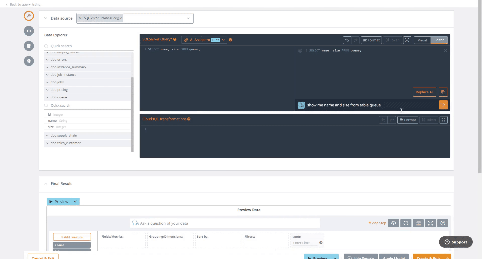
Task: Click the copy icon next to Replace All
Action: pos(443,92)
